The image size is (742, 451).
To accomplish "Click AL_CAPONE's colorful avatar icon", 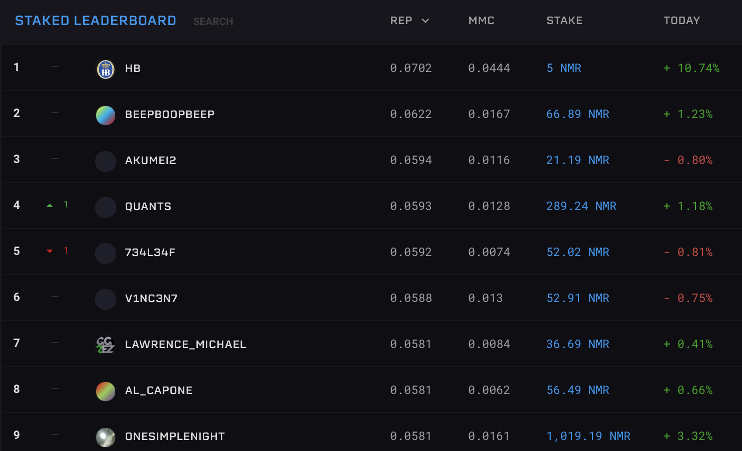I will (x=106, y=391).
